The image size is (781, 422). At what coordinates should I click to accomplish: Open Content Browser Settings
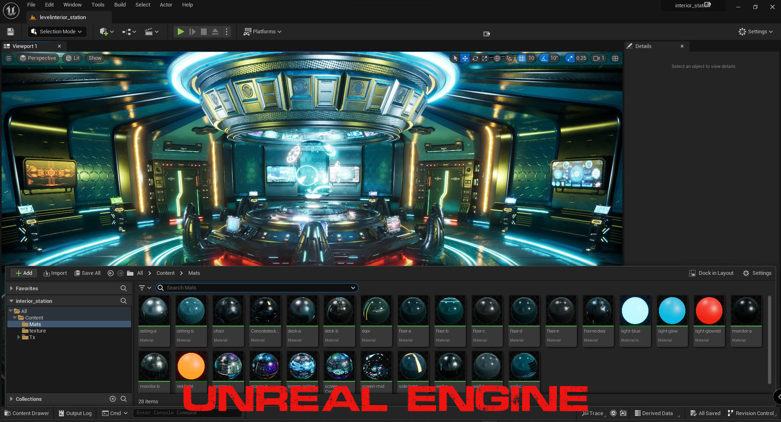coord(757,273)
